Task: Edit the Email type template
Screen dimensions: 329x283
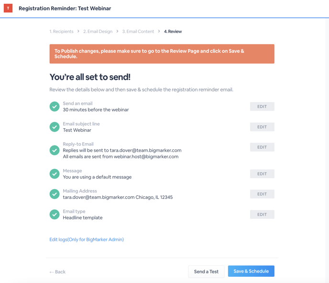Action: click(262, 215)
